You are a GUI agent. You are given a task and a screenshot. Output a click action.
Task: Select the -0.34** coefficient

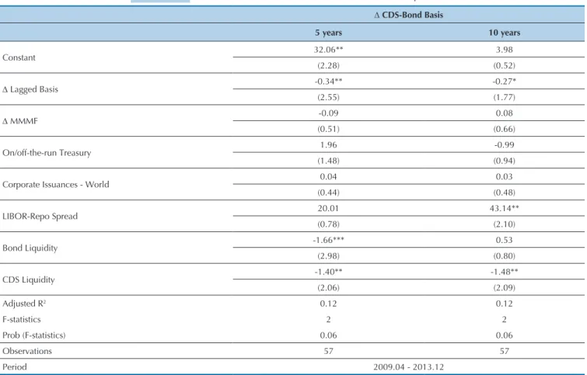[x=328, y=82]
